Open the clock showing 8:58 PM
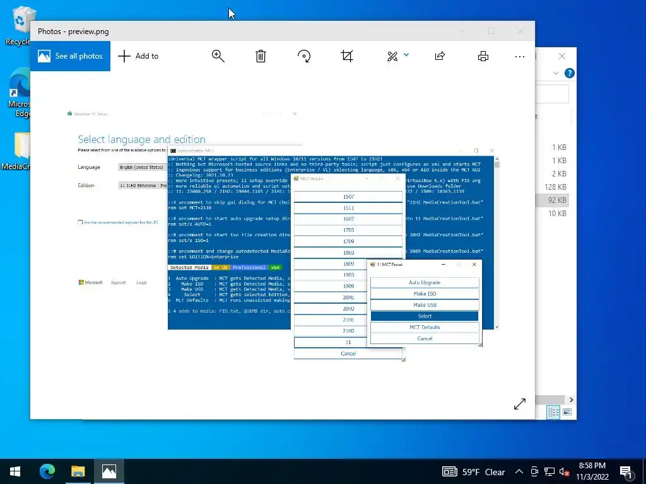This screenshot has width=646, height=484. [x=592, y=471]
